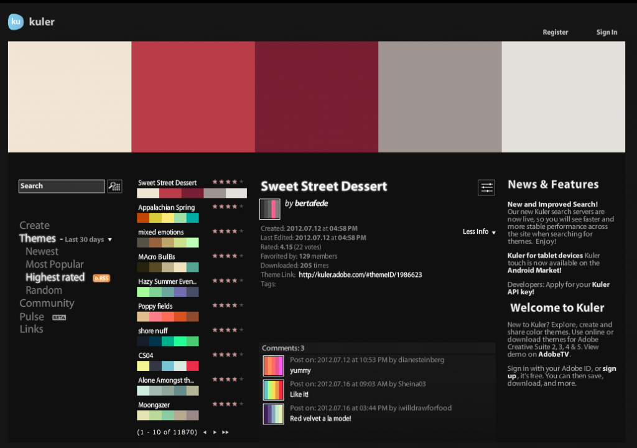637x448 pixels.
Task: Open the Android Market link
Action: (534, 270)
